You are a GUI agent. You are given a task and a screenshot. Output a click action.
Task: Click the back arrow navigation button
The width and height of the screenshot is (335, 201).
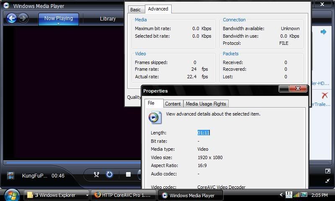click(x=12, y=18)
